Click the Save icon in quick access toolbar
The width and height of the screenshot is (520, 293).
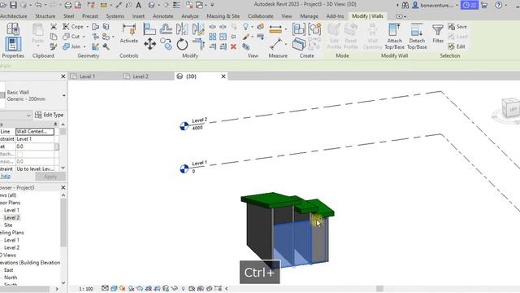(13, 5)
